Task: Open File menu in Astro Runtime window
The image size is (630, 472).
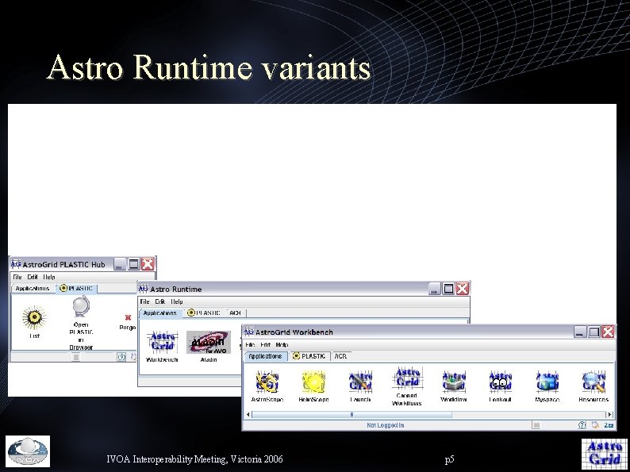Action: [144, 301]
